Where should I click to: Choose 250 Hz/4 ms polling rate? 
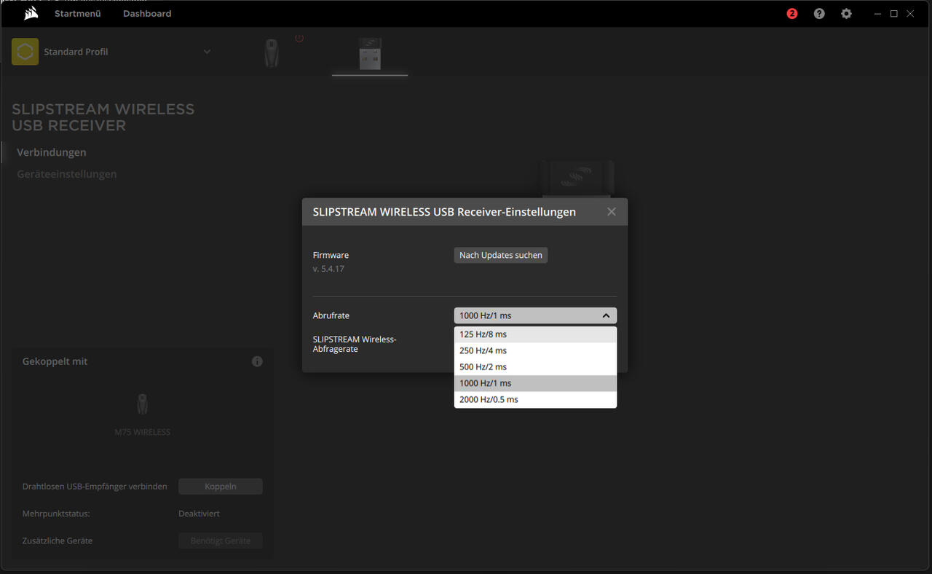pos(535,350)
